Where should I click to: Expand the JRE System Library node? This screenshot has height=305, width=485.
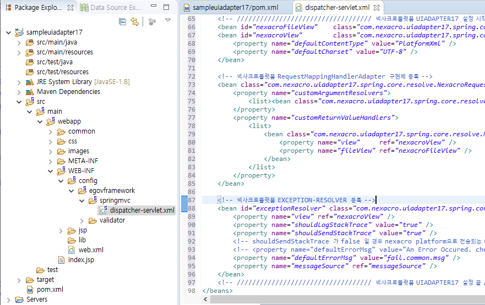[19, 82]
